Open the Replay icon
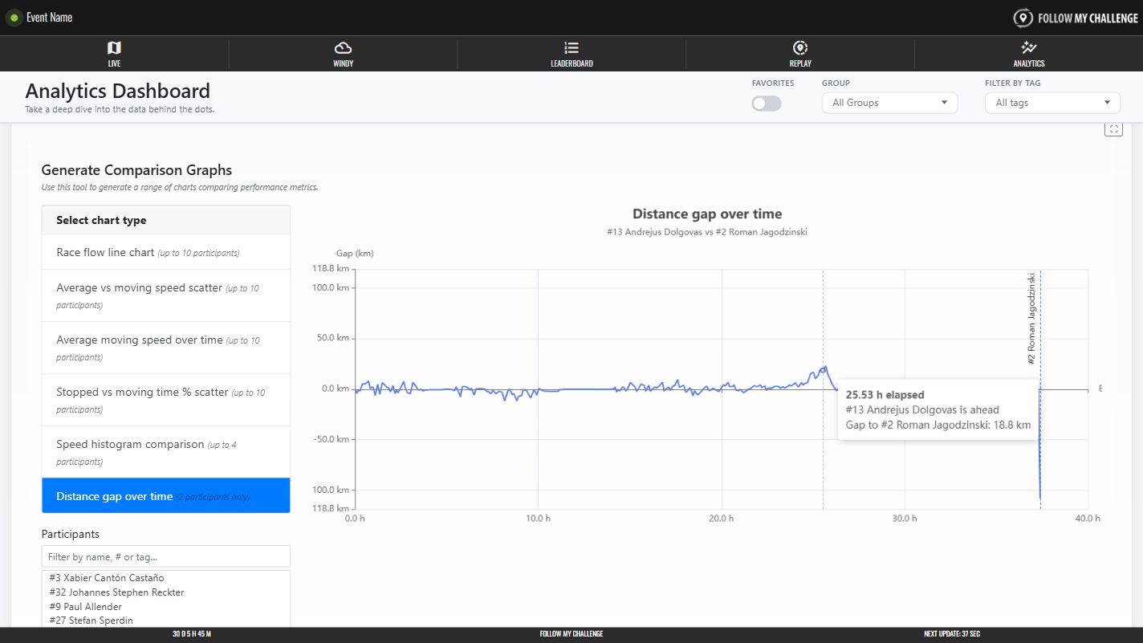The width and height of the screenshot is (1143, 643). pos(799,48)
